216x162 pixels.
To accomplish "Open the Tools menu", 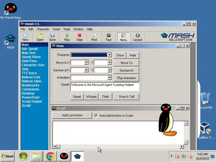I will pos(66,29).
